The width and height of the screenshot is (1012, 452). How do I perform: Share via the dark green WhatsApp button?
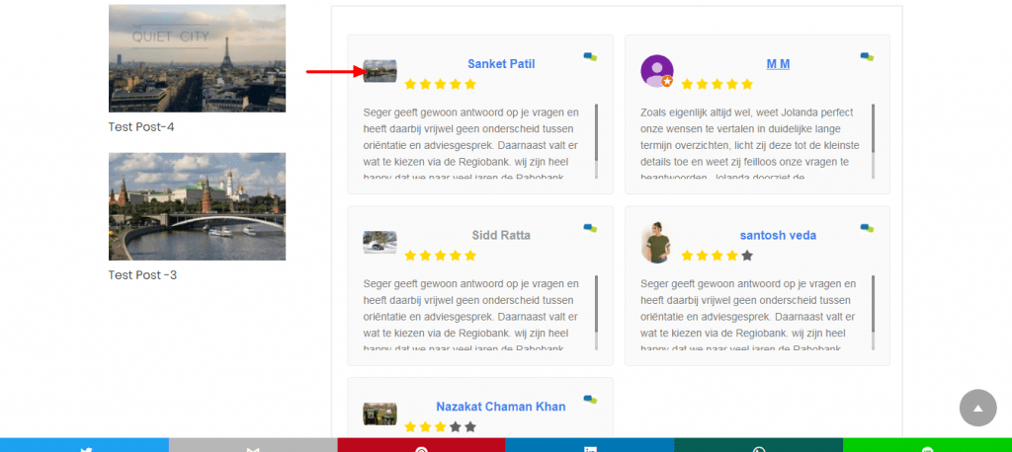click(758, 445)
